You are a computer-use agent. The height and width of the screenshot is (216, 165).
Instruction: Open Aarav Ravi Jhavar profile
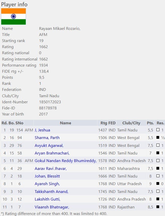point(51,168)
